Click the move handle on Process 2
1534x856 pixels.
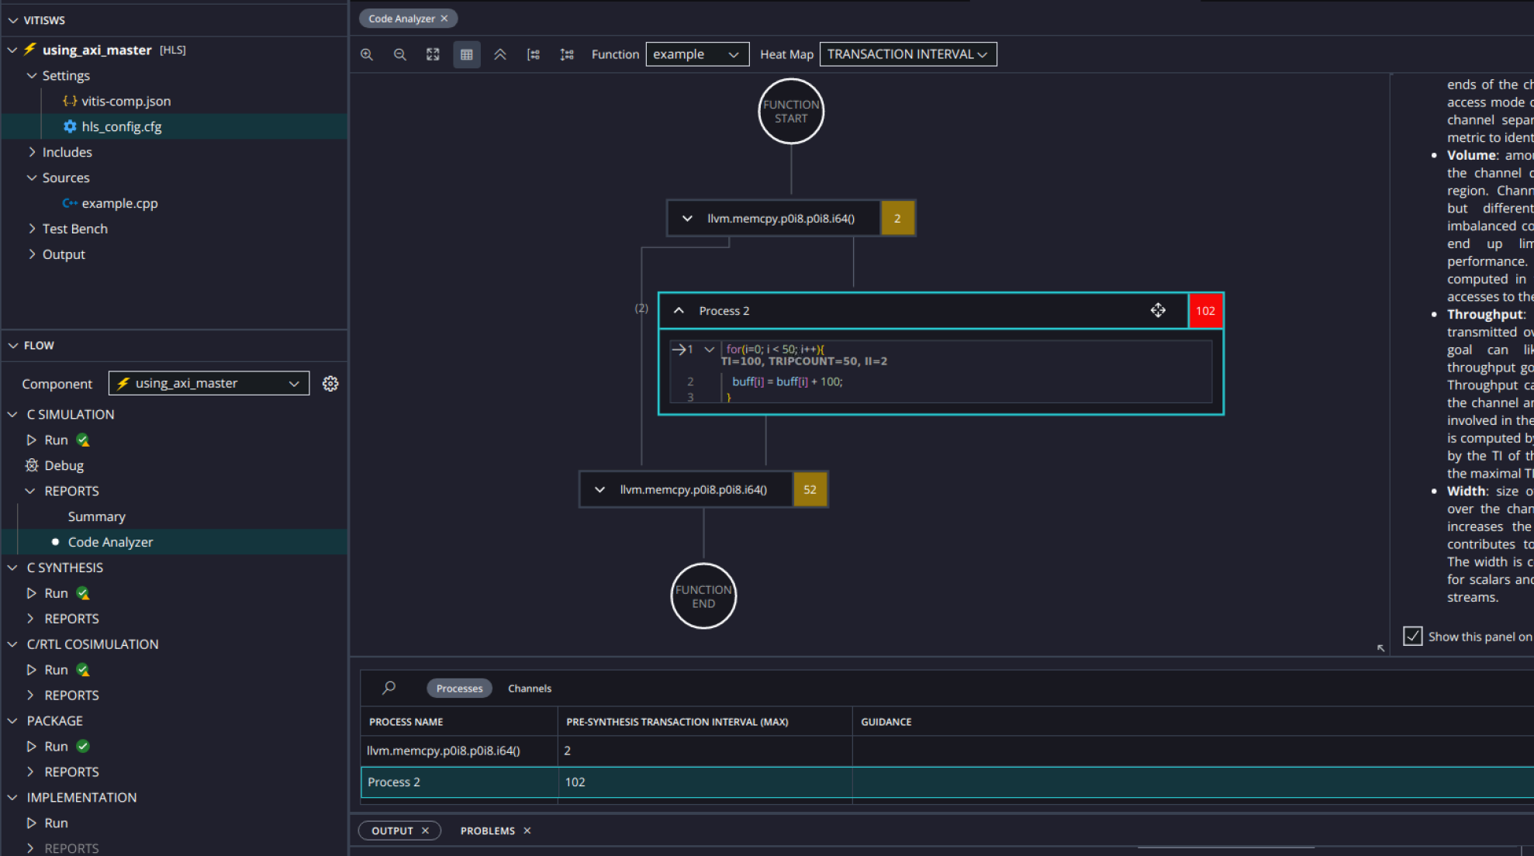pyautogui.click(x=1158, y=310)
